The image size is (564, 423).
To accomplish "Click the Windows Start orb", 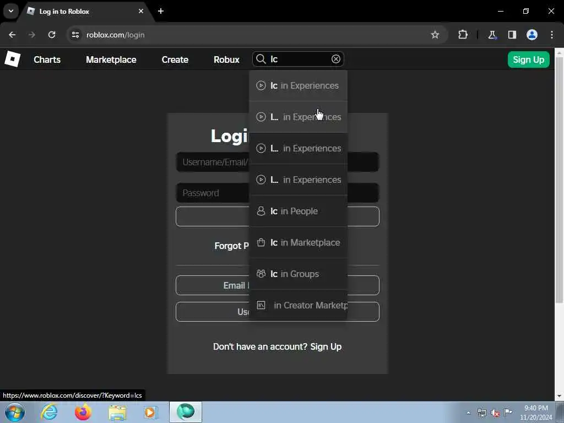I will [15, 412].
